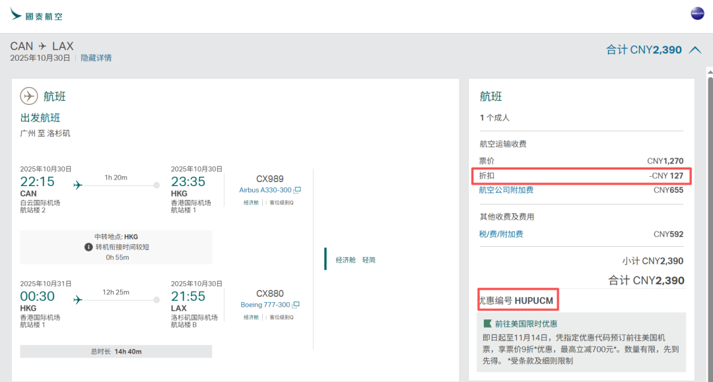This screenshot has height=382, width=713.
Task: Click the green flag icon by 前往美国限时优惠
Action: (x=488, y=324)
